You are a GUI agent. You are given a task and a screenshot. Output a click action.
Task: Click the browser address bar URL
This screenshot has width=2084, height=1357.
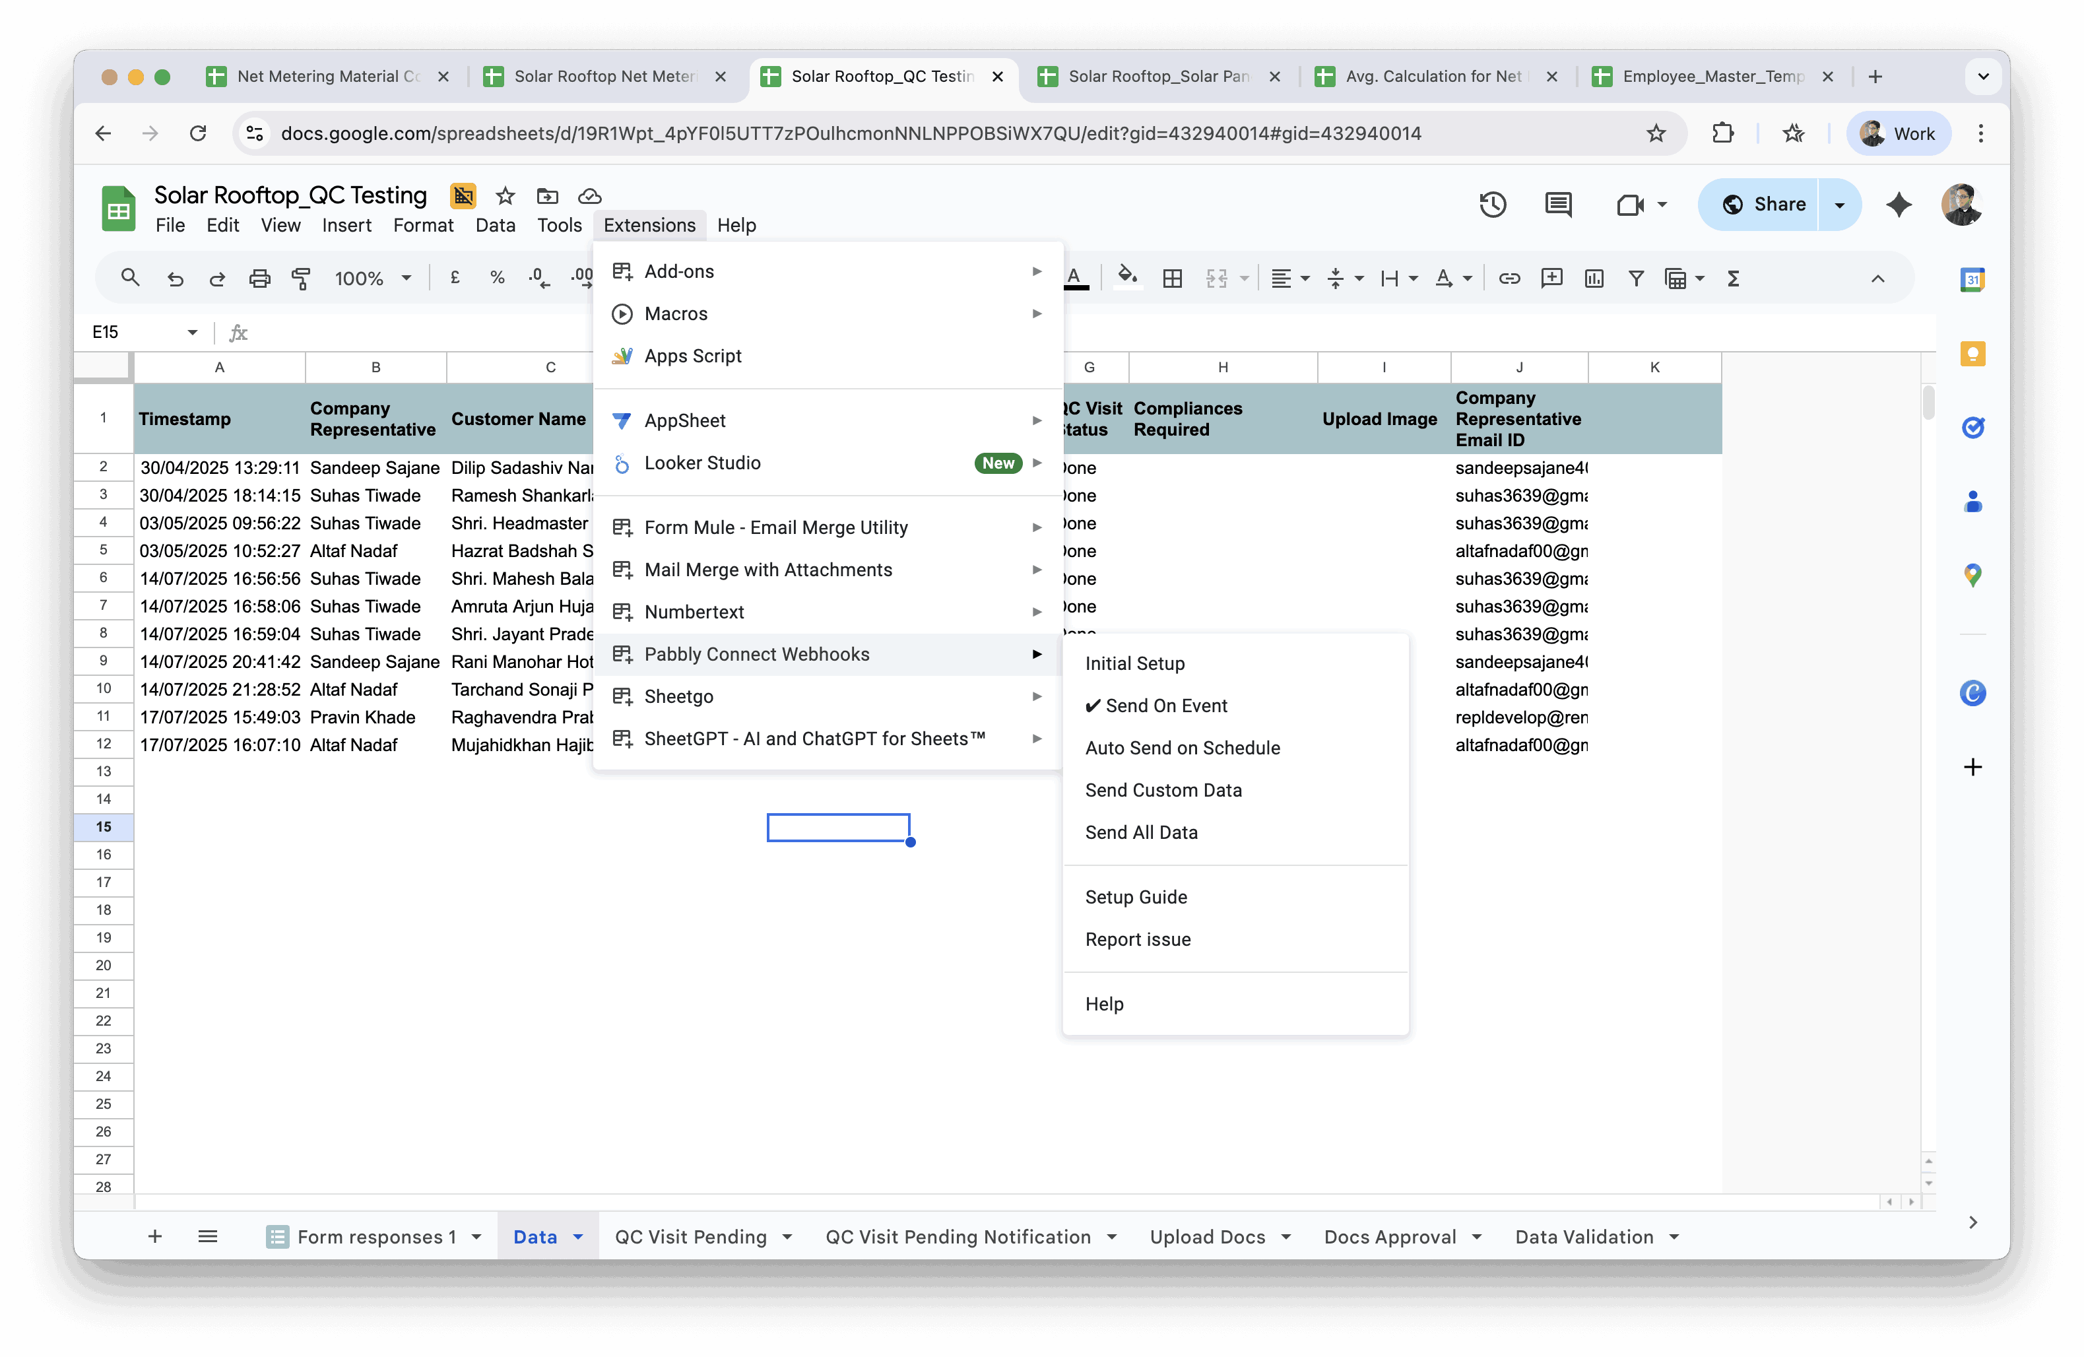850,133
